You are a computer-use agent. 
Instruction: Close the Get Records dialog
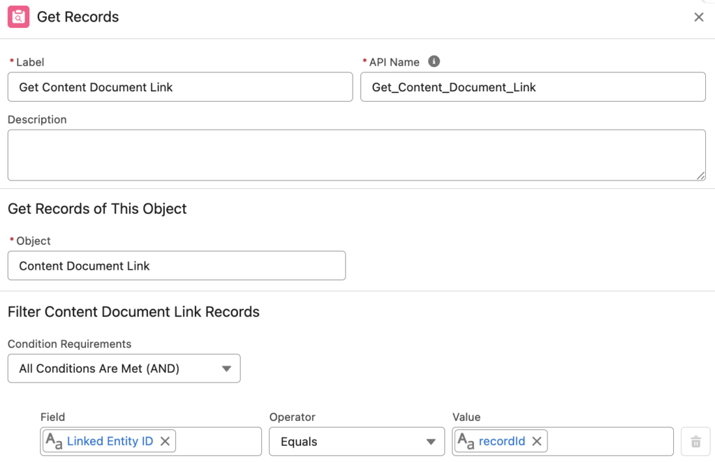tap(699, 17)
